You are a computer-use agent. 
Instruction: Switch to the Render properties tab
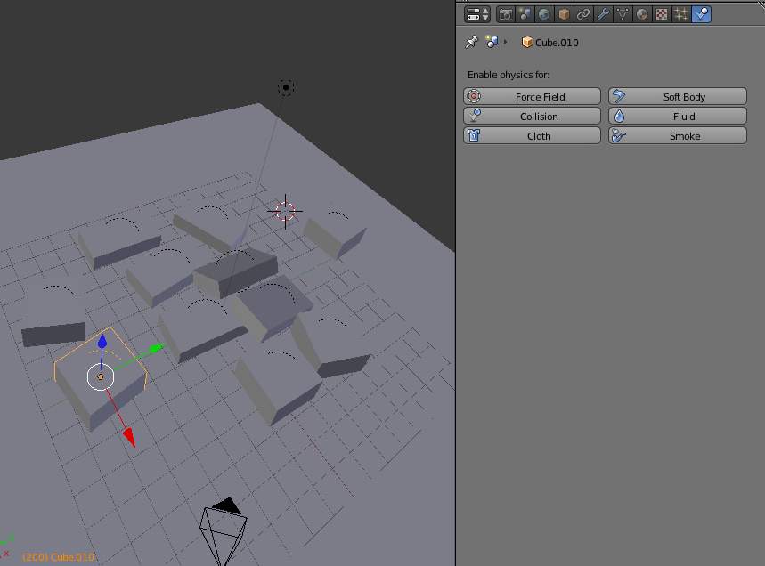pyautogui.click(x=506, y=14)
